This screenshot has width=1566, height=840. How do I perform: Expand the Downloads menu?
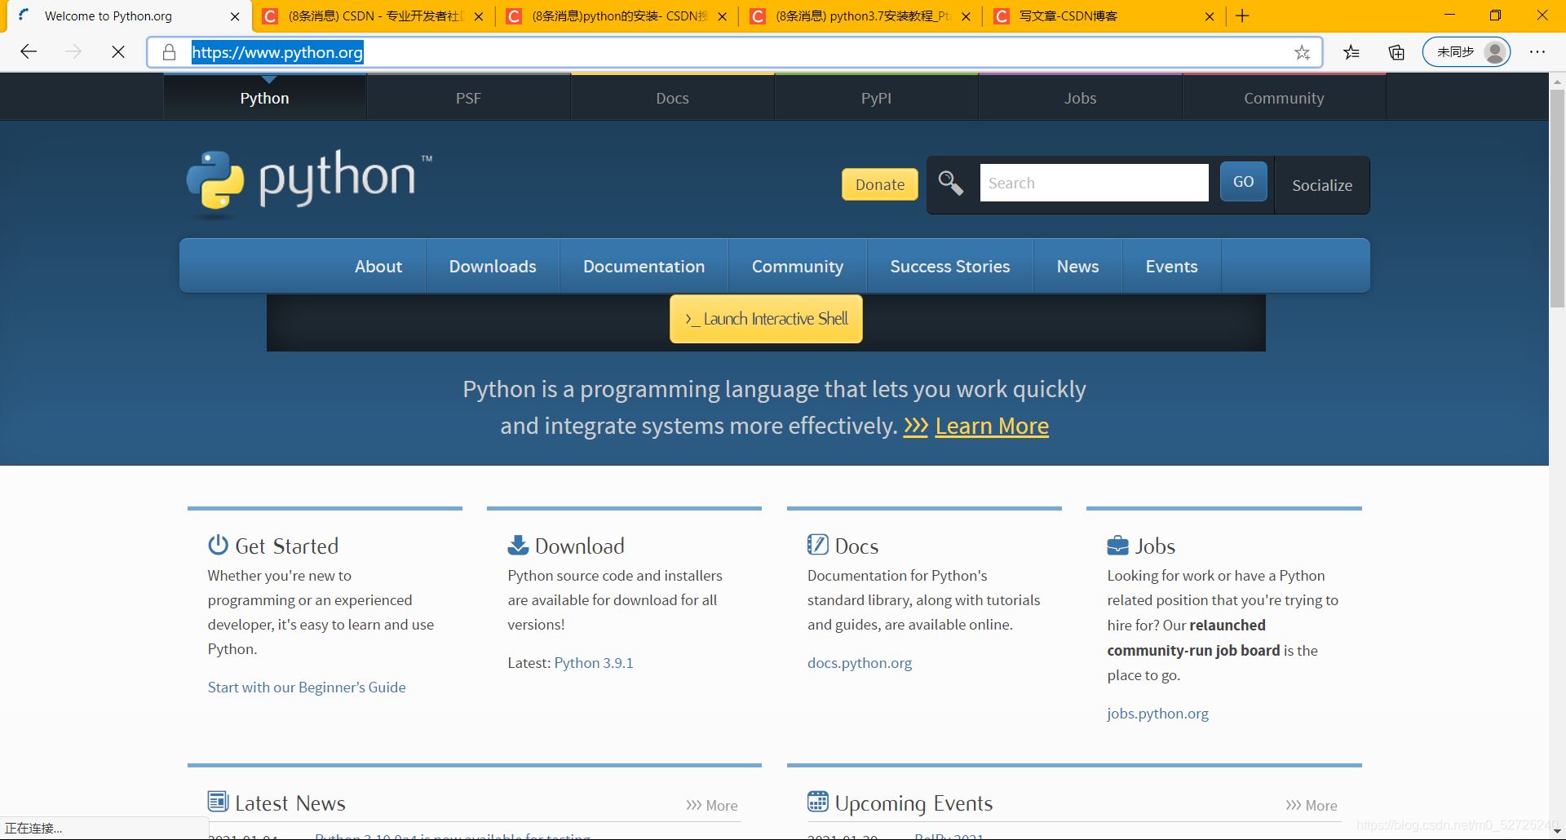point(493,267)
